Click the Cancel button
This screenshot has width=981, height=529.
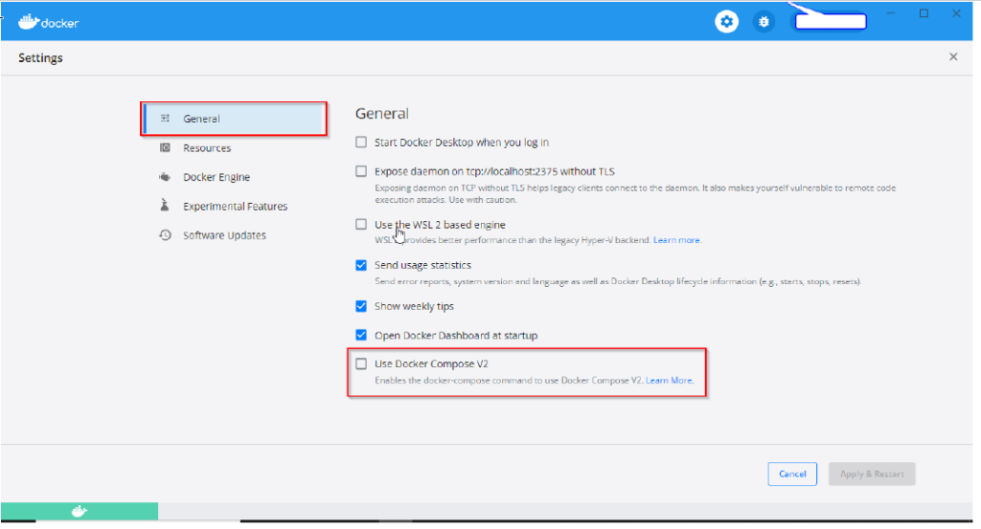(792, 474)
